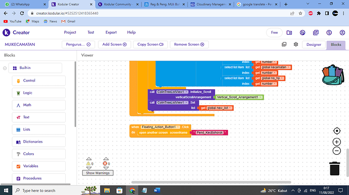The image size is (349, 195).
Task: Open Colors blocks drawer
Action: point(39,154)
